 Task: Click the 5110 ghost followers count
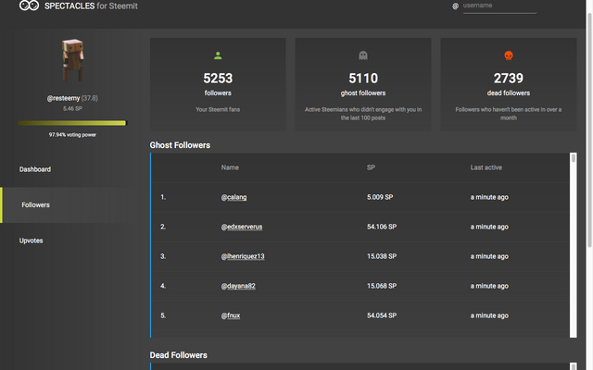(363, 78)
